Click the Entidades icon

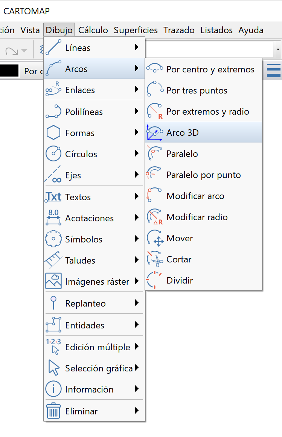[53, 325]
